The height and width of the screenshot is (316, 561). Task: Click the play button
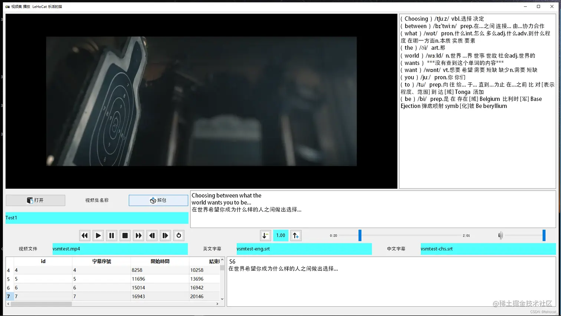click(98, 235)
